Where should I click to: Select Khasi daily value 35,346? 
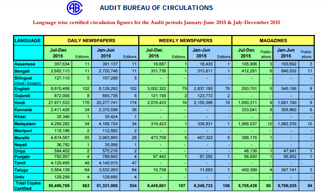63,117
